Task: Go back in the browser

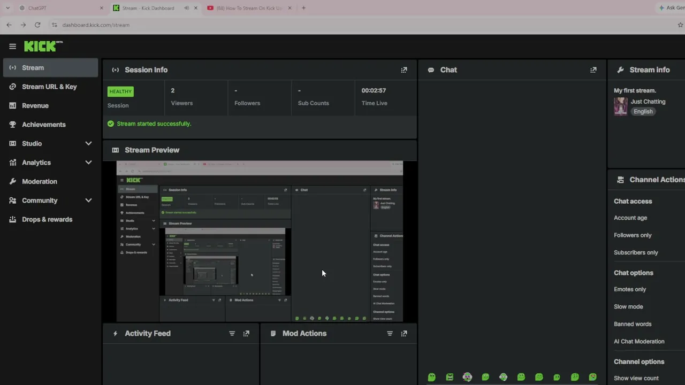Action: (x=9, y=25)
